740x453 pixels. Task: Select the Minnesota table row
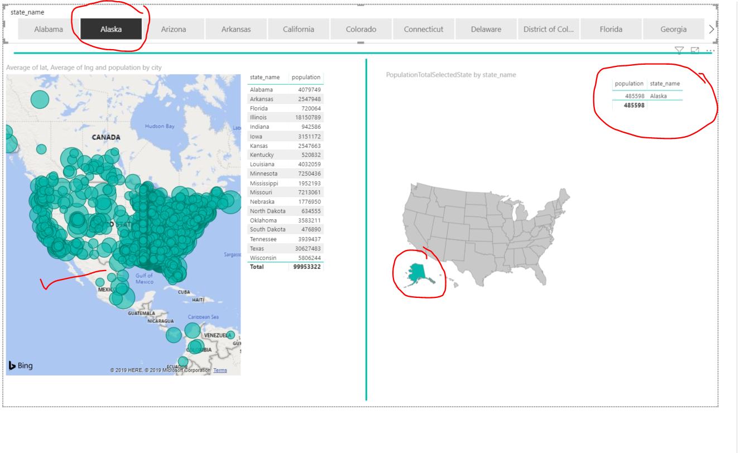coord(285,174)
